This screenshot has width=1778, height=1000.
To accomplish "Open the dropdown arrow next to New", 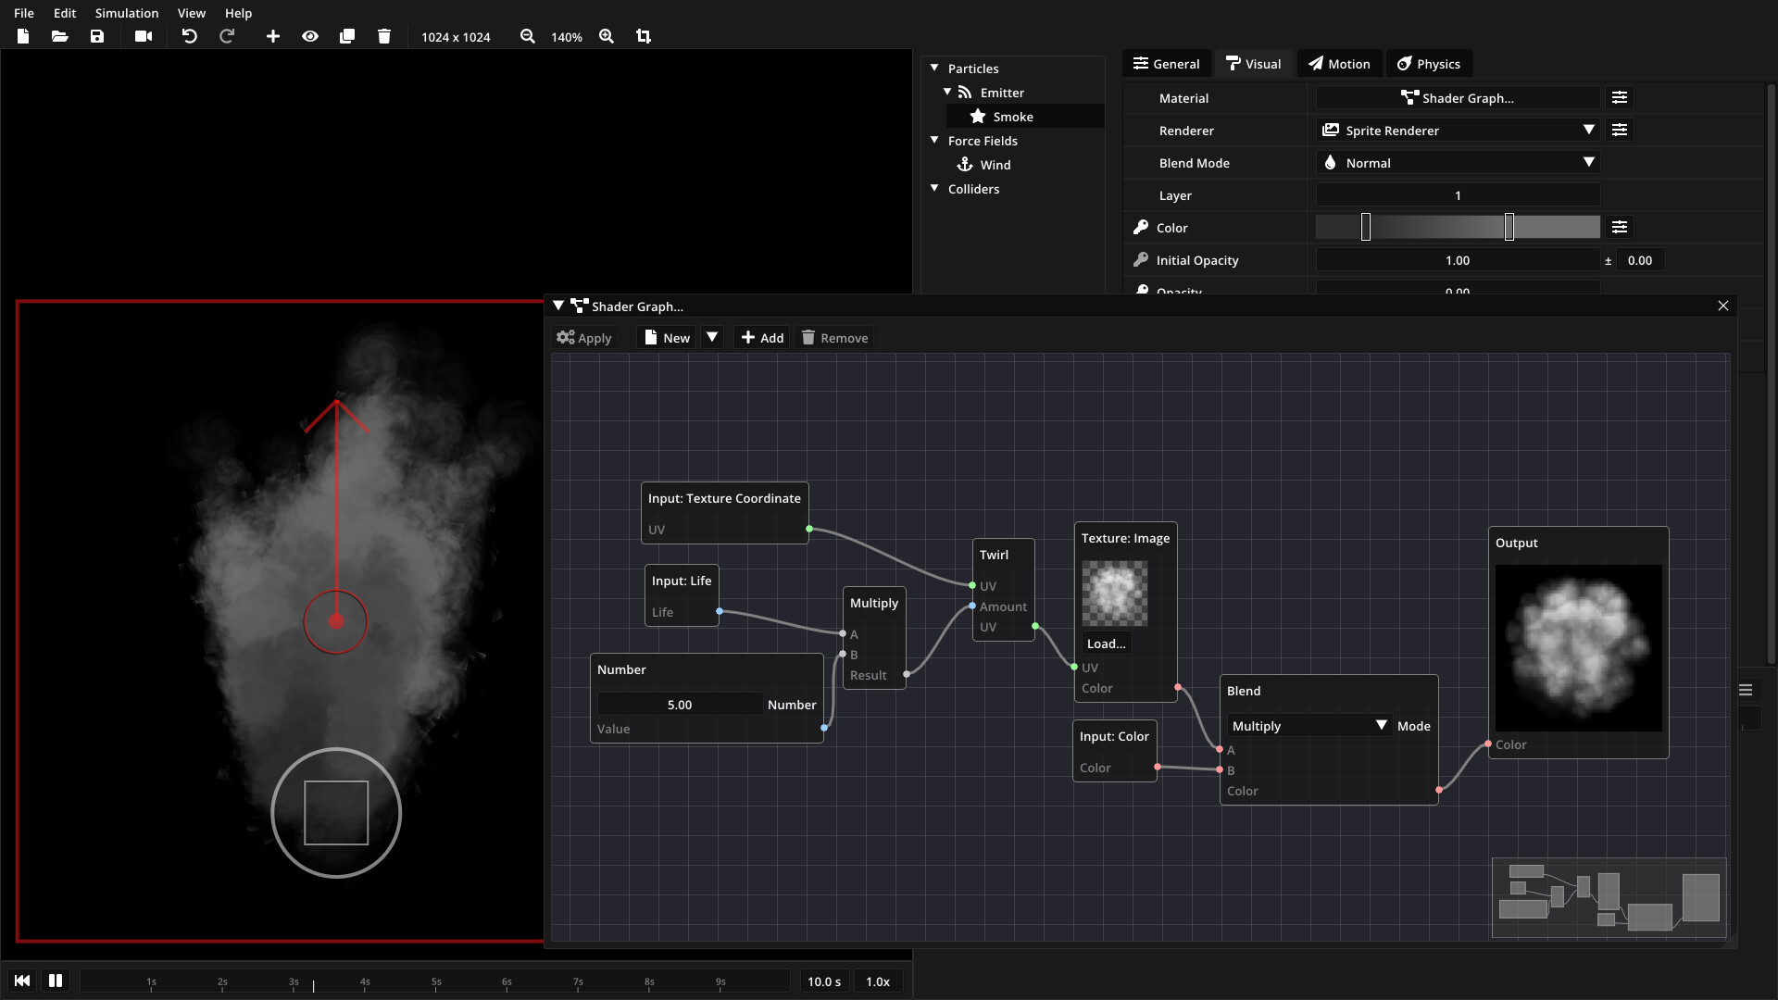I will point(712,337).
